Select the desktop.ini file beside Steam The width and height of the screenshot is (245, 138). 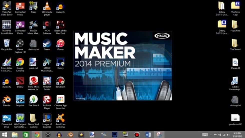33,45
